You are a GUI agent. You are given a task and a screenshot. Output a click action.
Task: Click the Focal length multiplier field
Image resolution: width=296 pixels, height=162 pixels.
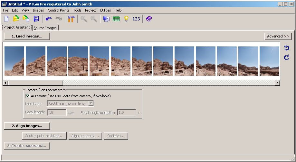[127, 112]
